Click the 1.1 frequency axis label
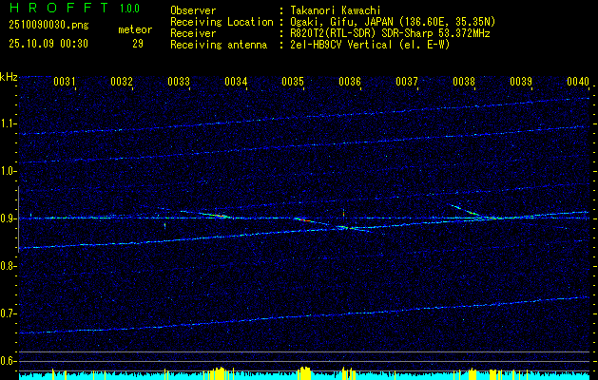Screen dimensions: 598x380 pyautogui.click(x=9, y=123)
